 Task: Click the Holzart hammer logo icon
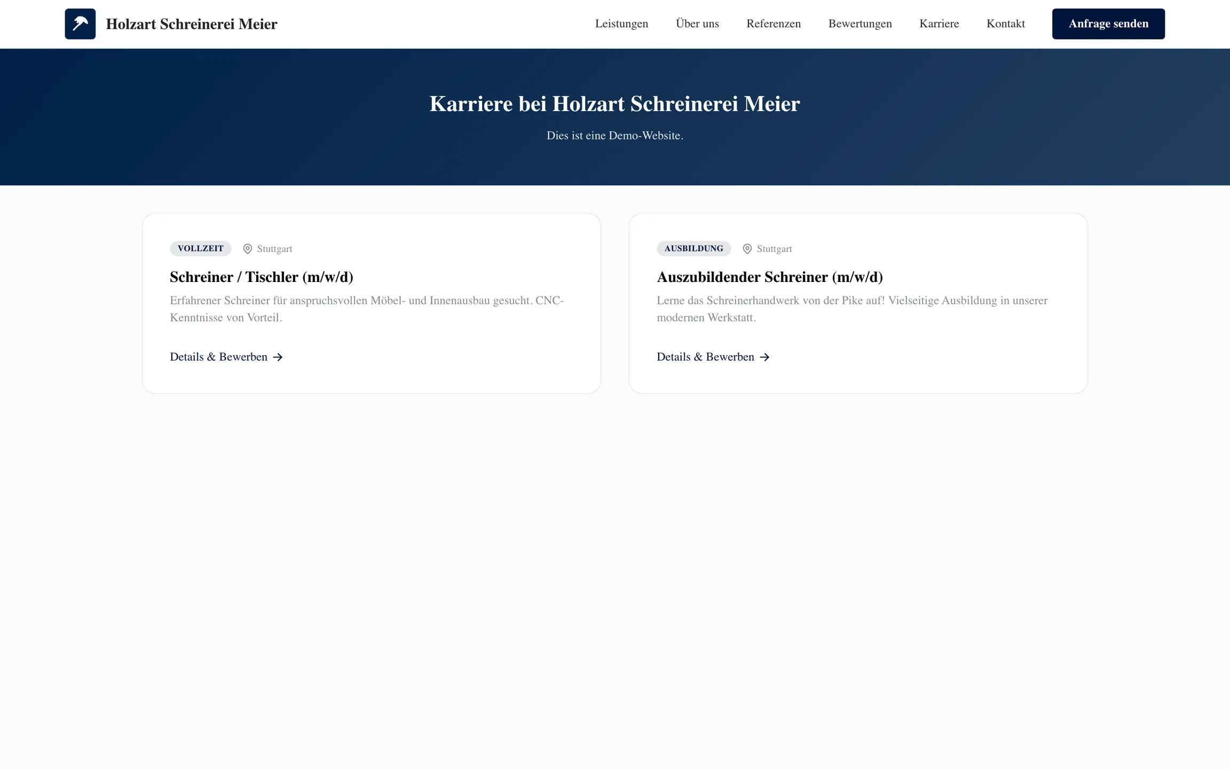pos(80,24)
